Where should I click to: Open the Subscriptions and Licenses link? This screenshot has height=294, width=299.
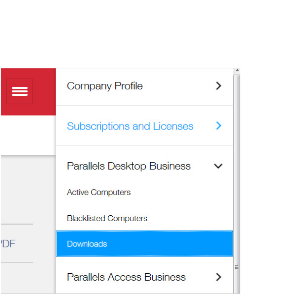(130, 126)
